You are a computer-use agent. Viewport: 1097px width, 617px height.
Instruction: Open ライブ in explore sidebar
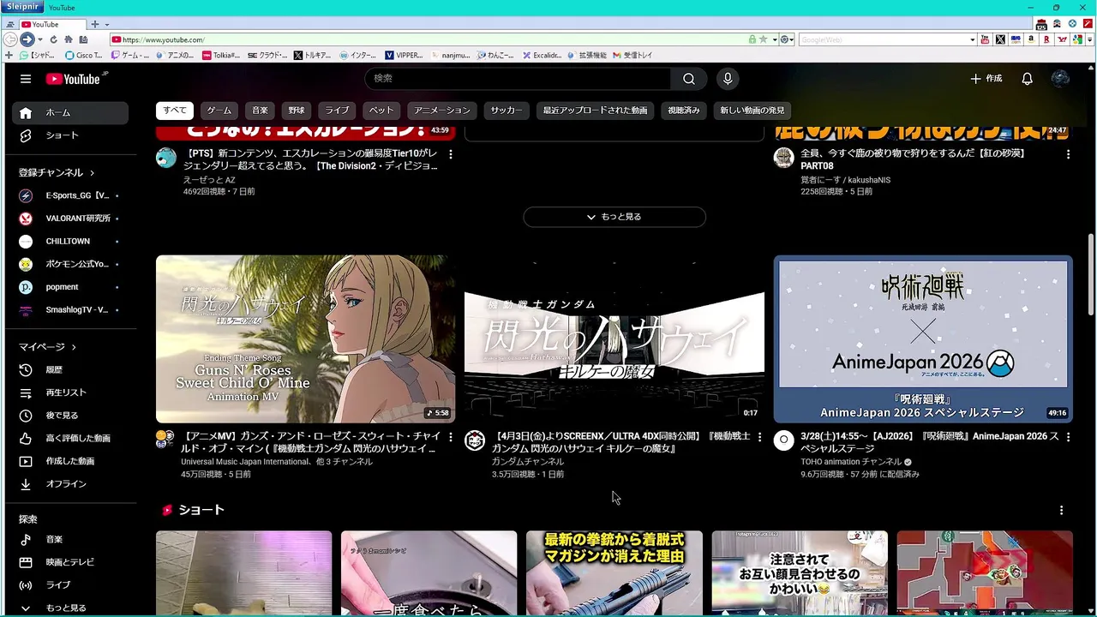70,585
